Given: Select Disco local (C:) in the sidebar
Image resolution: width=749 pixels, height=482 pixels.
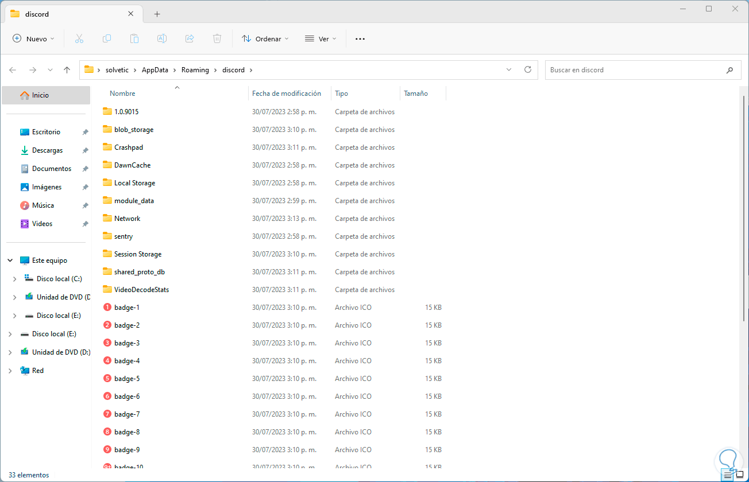Looking at the screenshot, I should tap(59, 279).
